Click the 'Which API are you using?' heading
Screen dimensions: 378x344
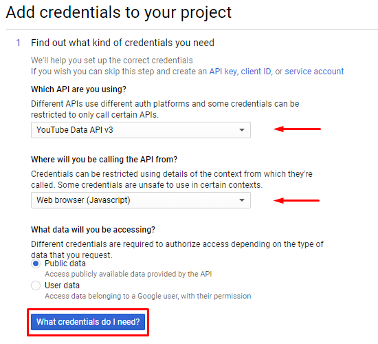pyautogui.click(x=78, y=89)
